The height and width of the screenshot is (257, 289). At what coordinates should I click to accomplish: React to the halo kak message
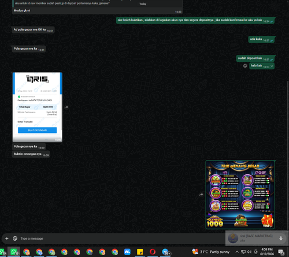[245, 66]
